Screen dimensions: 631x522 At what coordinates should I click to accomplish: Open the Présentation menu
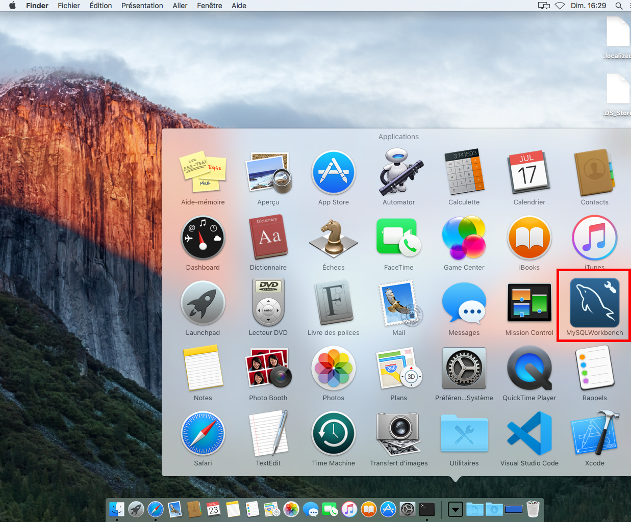coord(142,6)
